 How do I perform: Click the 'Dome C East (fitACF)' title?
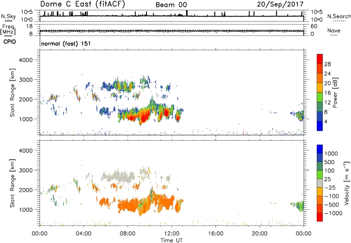click(82, 4)
